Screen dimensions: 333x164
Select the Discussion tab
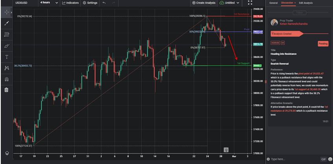pos(287,3)
